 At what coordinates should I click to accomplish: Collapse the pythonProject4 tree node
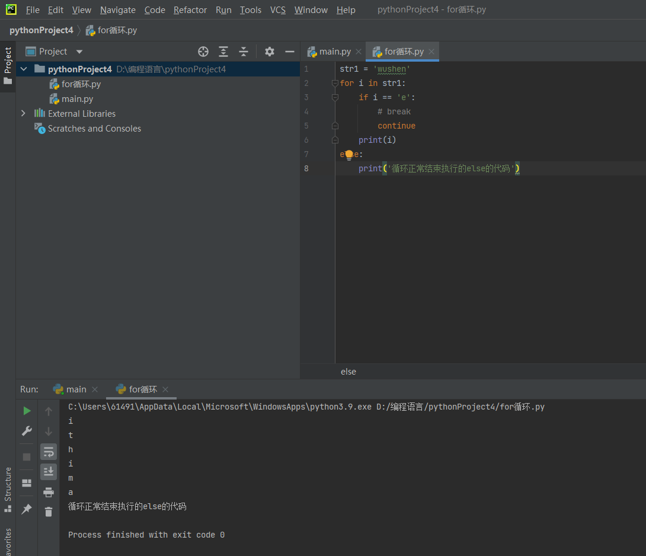(24, 69)
